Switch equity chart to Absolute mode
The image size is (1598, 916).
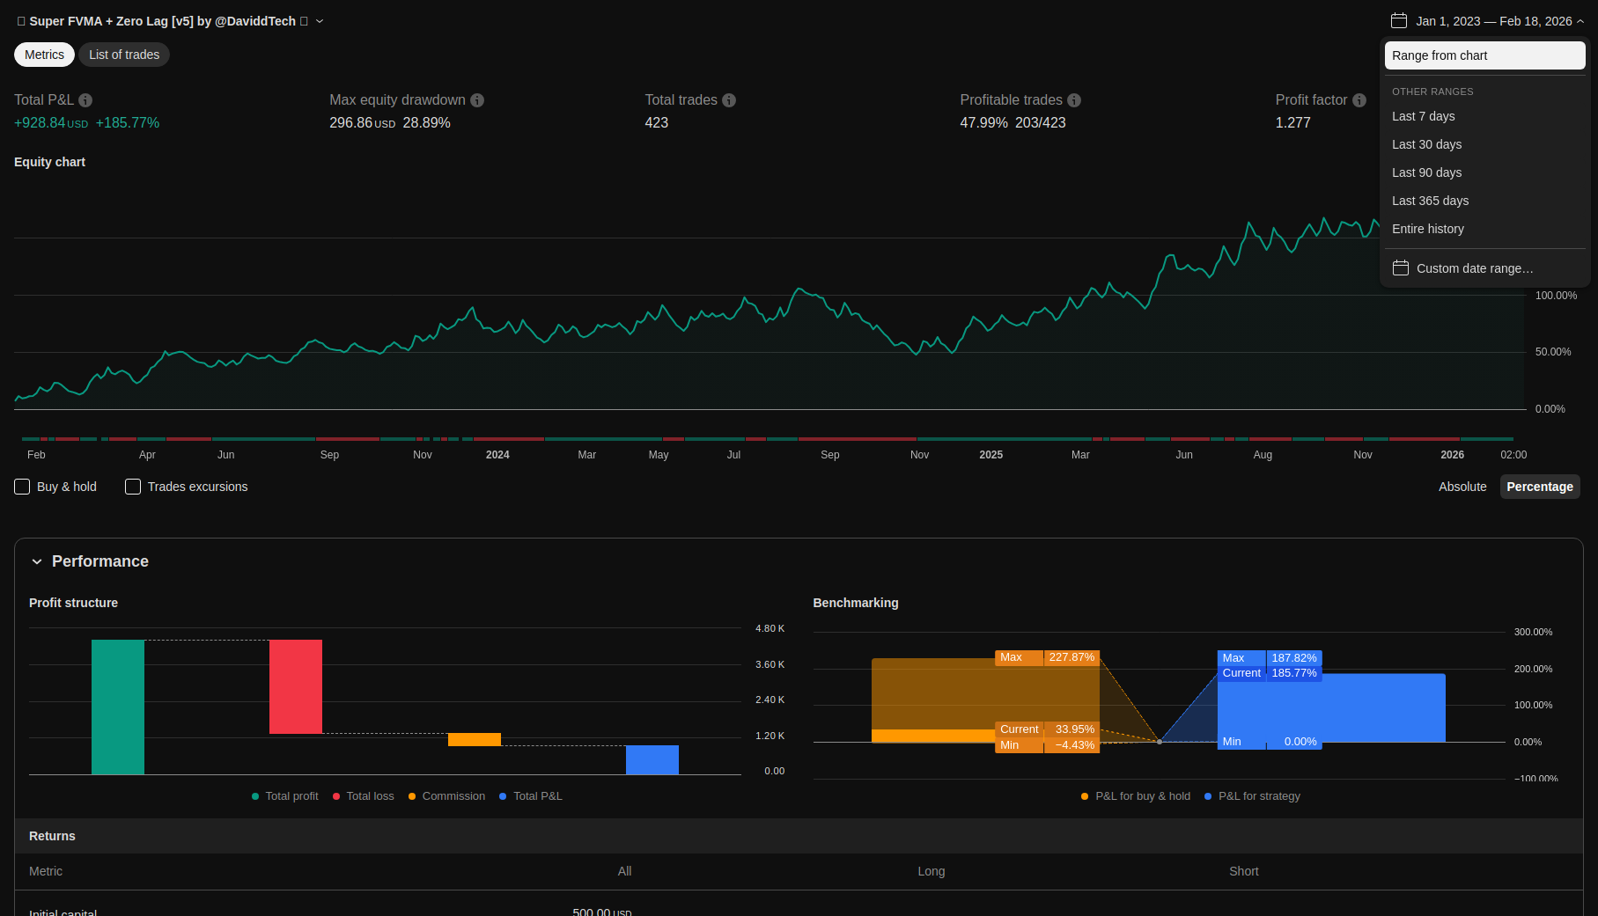click(x=1462, y=487)
